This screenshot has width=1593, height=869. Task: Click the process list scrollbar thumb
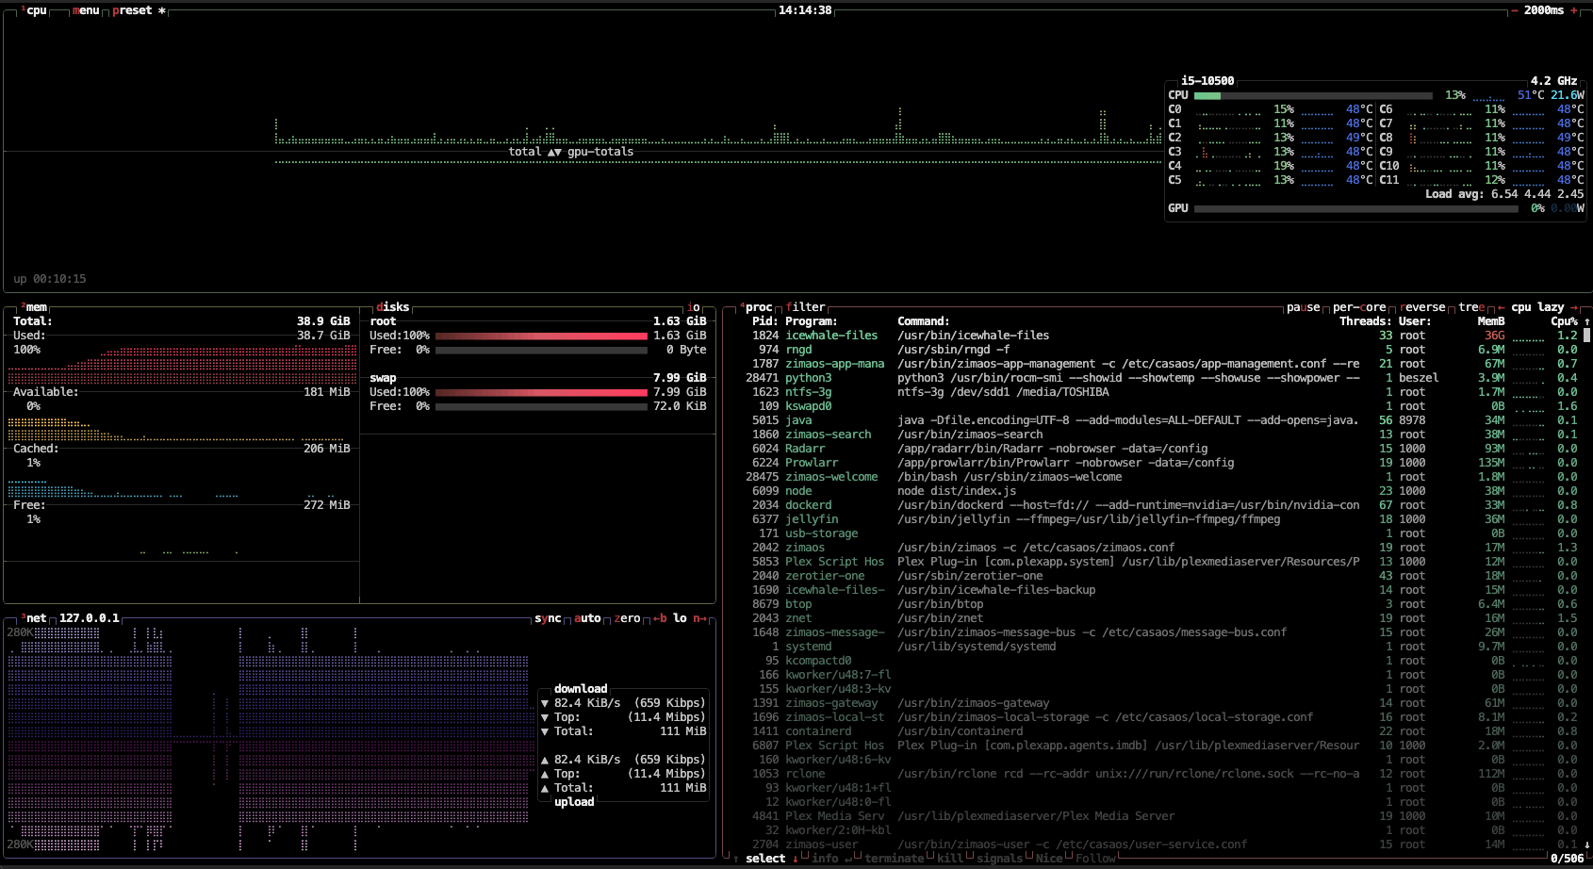(x=1586, y=335)
